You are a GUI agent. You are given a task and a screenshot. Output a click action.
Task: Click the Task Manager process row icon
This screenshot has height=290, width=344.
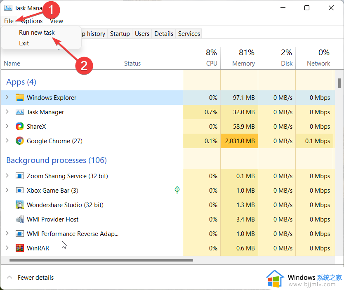click(20, 112)
